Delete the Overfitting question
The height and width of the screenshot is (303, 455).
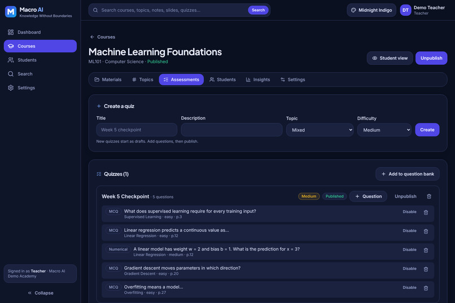(426, 288)
